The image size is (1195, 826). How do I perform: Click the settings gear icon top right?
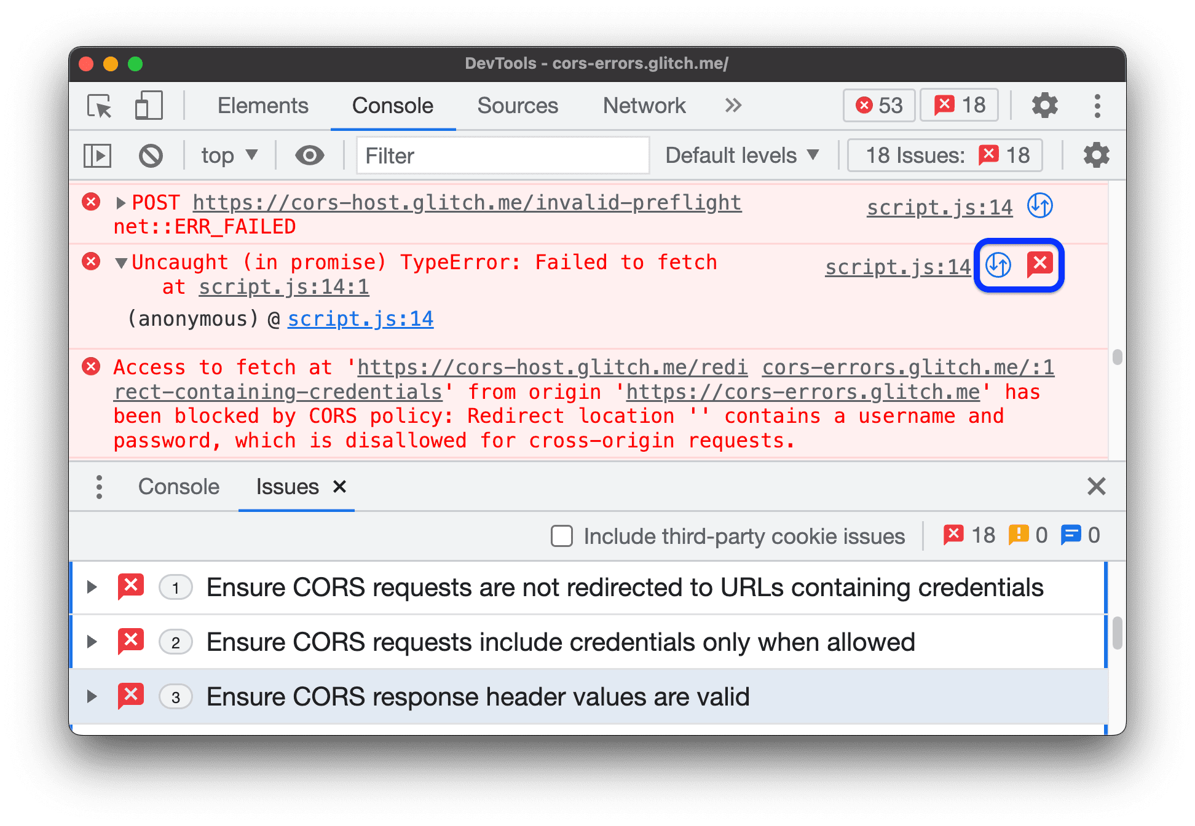(1047, 107)
